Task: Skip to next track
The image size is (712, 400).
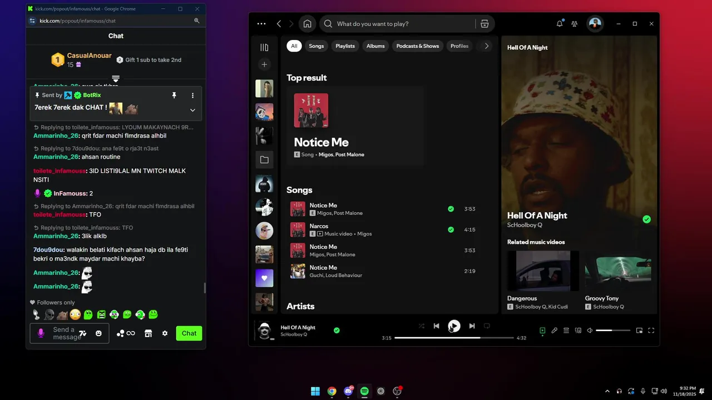Action: (472, 326)
